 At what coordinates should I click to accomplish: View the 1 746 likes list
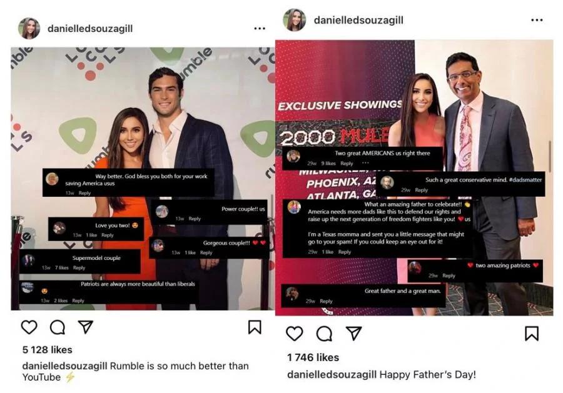pyautogui.click(x=313, y=357)
